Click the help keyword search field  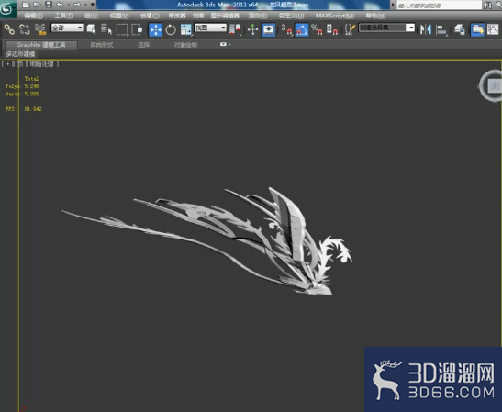click(439, 6)
